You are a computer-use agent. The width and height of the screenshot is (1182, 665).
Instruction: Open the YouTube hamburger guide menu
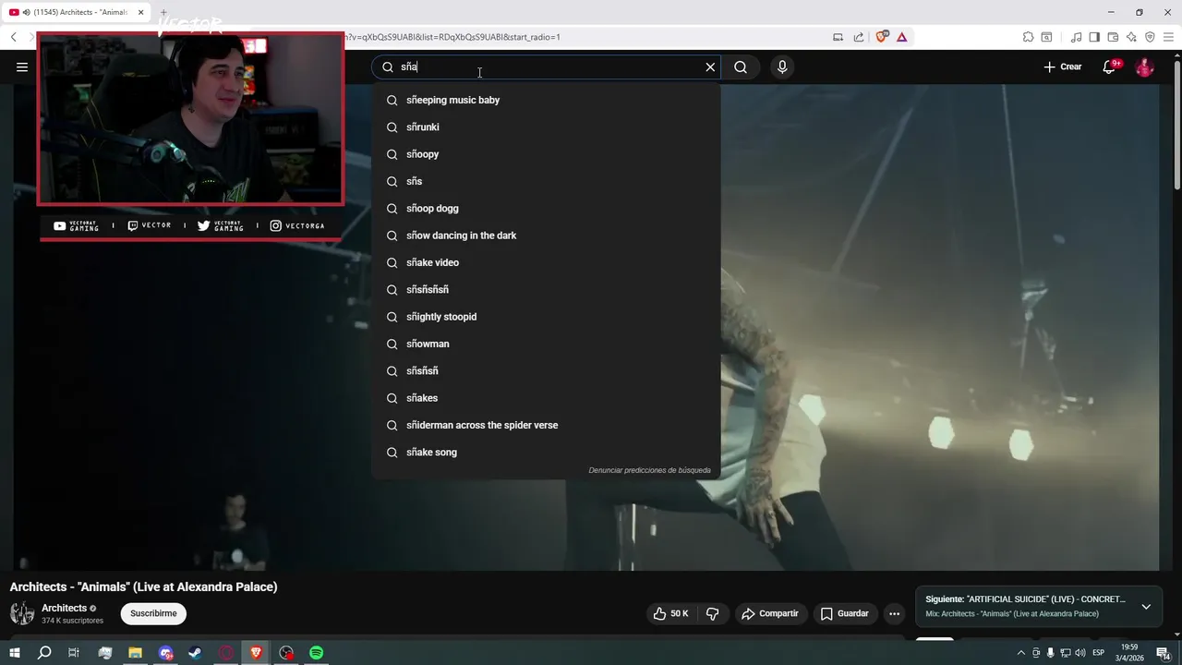[x=22, y=66]
